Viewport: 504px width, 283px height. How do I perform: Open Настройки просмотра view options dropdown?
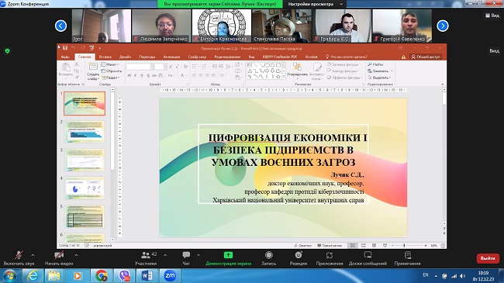315,4
